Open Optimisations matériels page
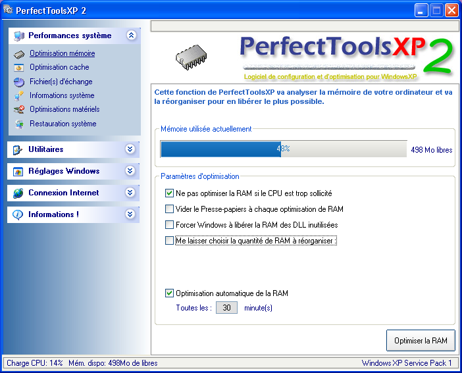This screenshot has width=462, height=373. (x=64, y=109)
